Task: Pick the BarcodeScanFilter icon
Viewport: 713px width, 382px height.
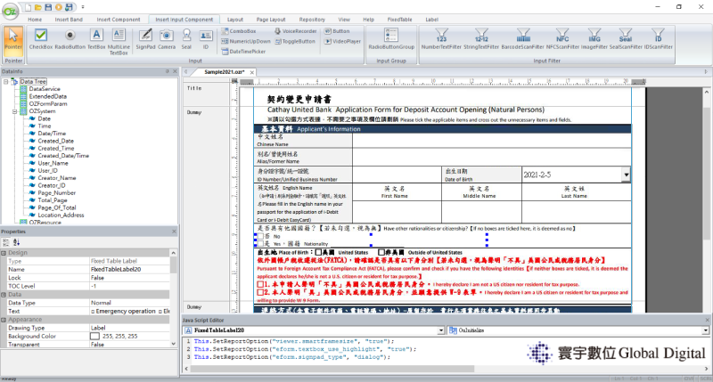Action: click(523, 39)
